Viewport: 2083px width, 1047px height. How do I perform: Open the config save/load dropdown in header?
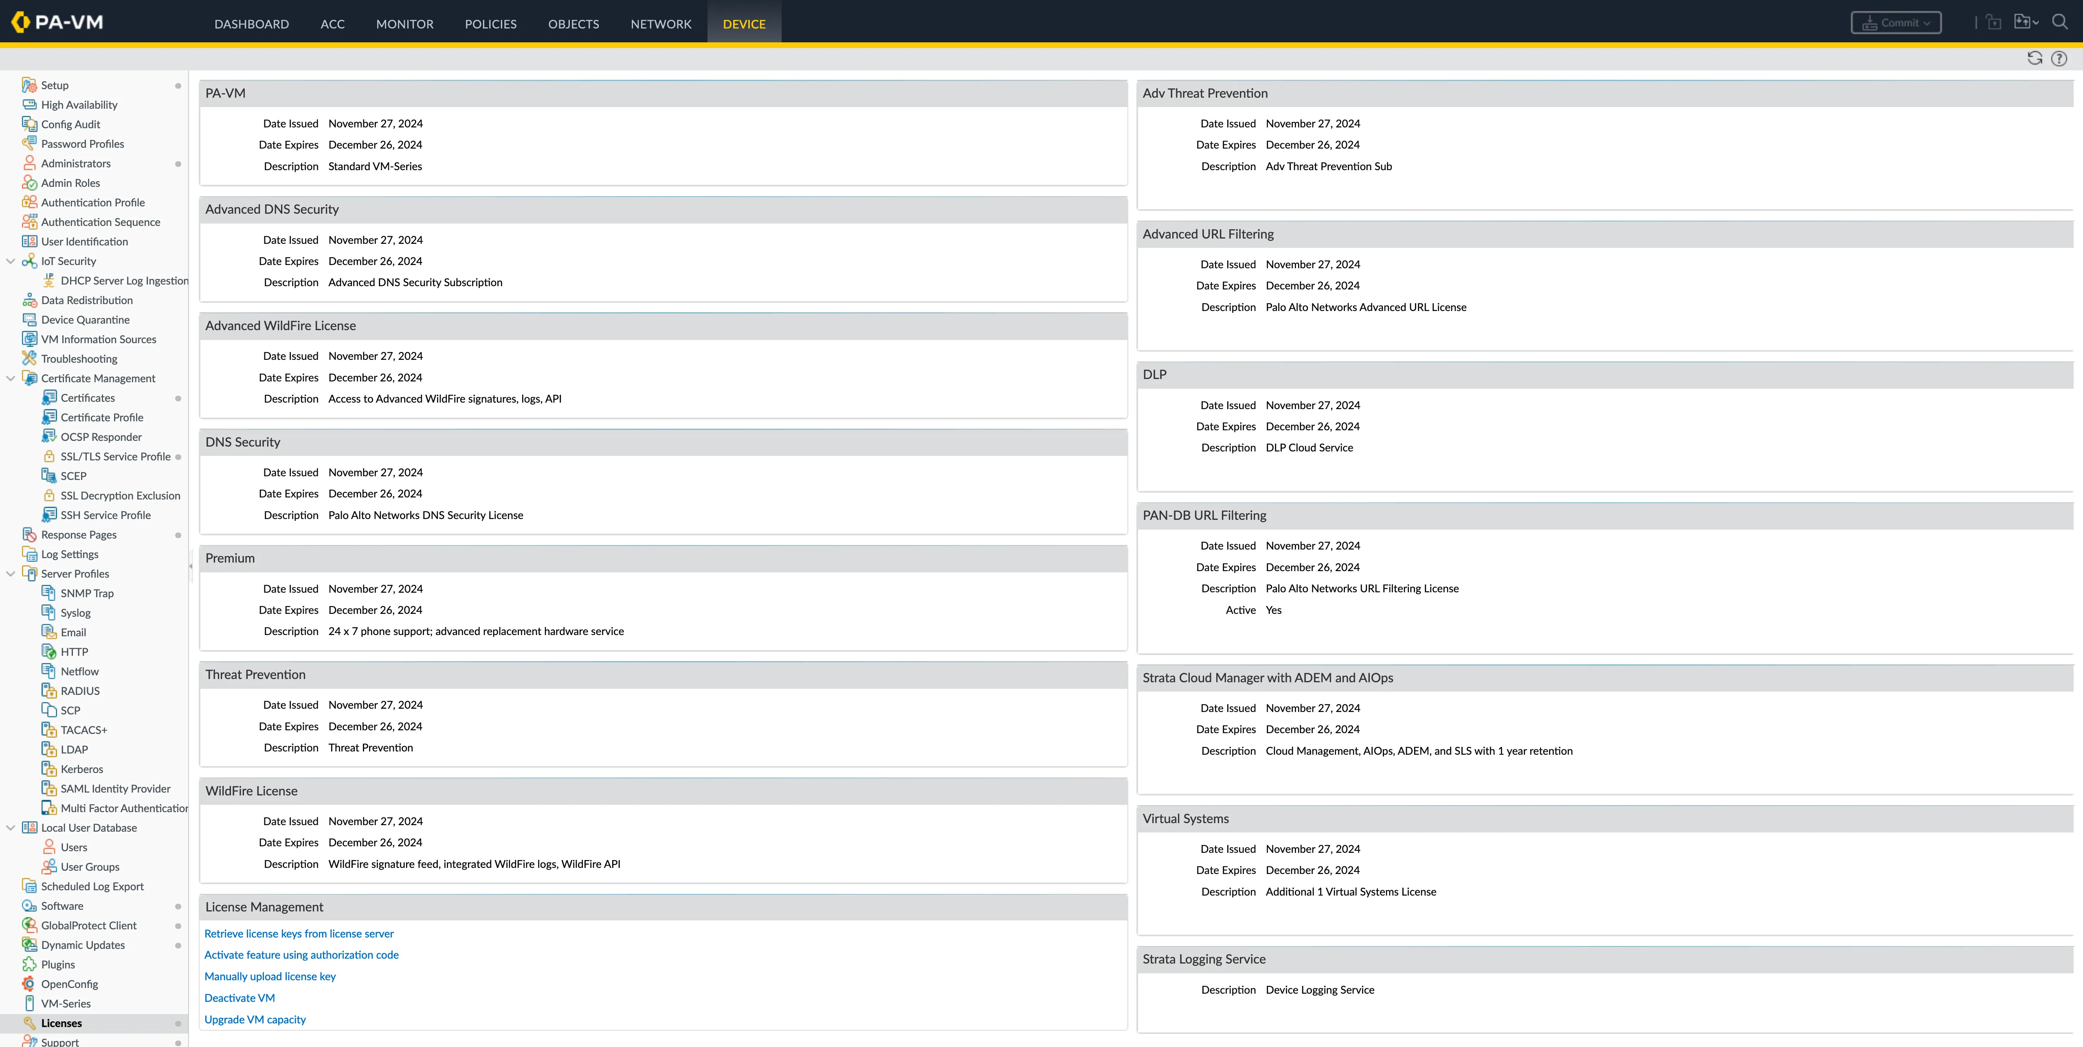click(2026, 23)
